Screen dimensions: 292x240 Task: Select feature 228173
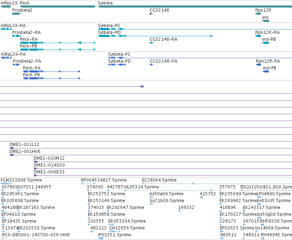[x=228, y=221]
